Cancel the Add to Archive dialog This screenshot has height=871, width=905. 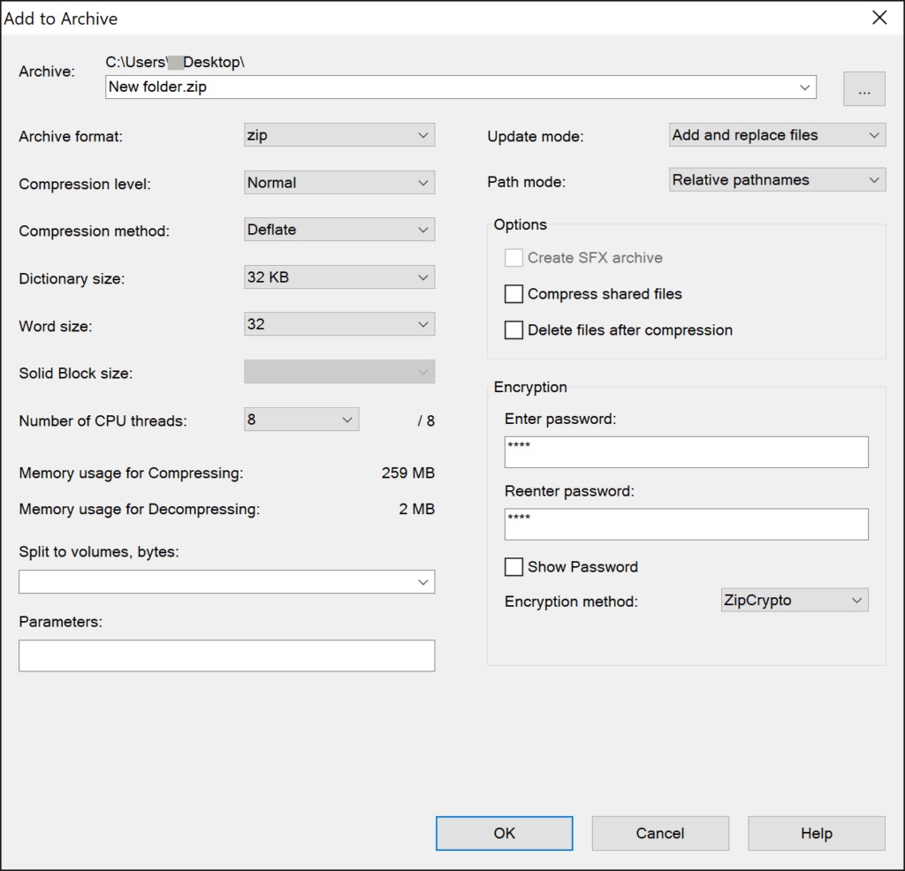(x=660, y=833)
